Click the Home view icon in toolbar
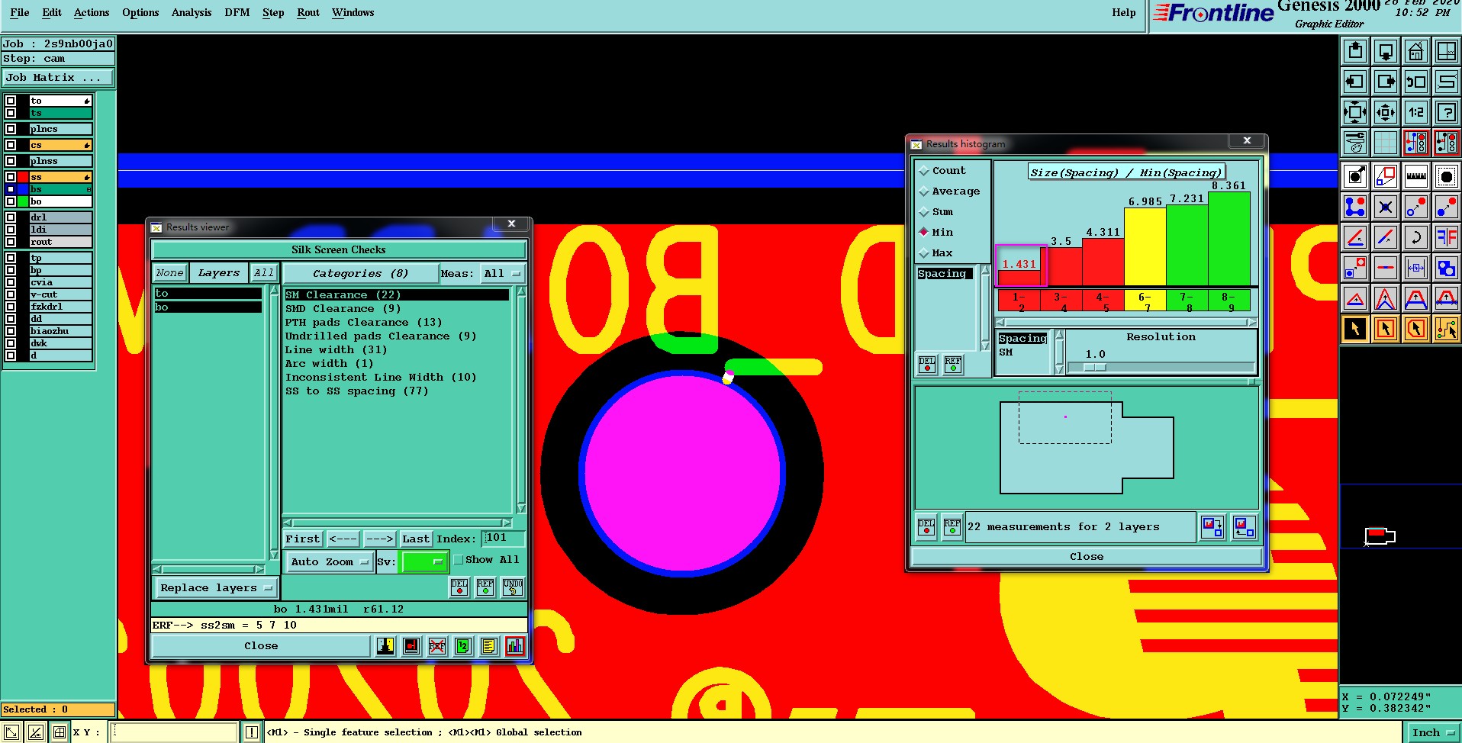The height and width of the screenshot is (743, 1462). pos(1415,51)
